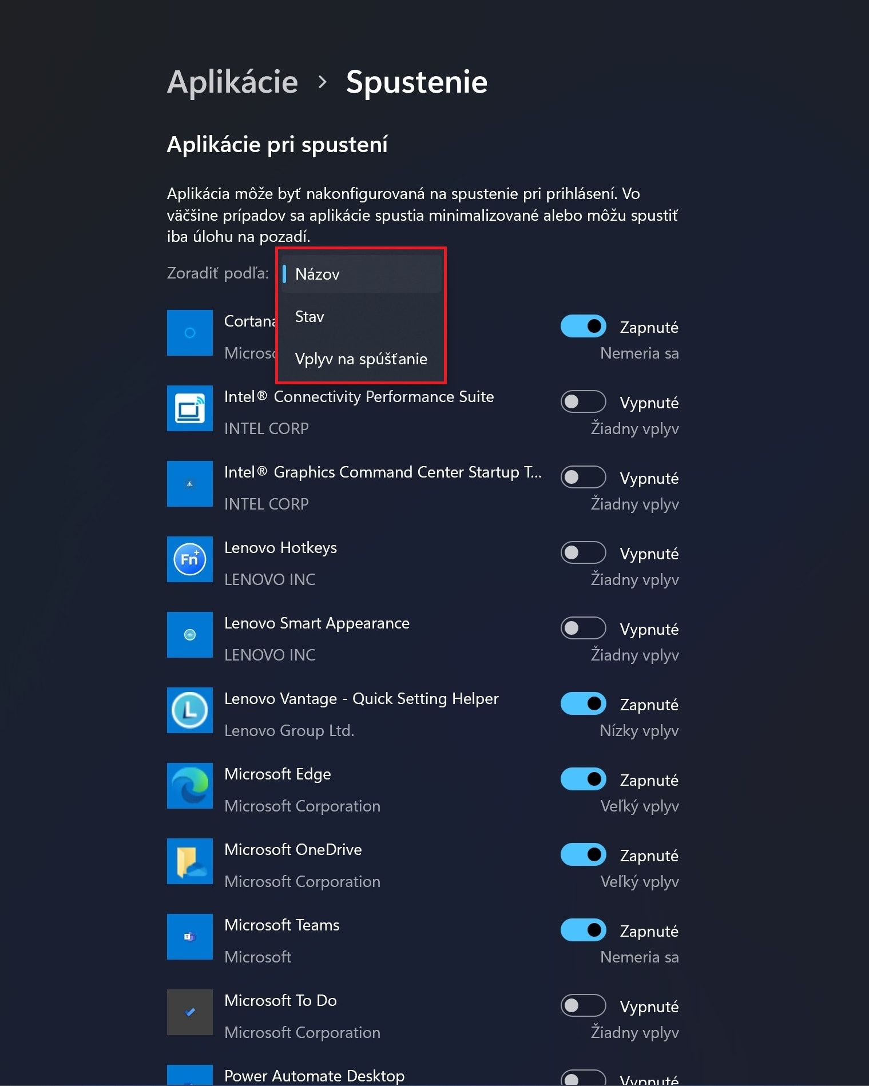Click the Aplikácie pri spustení heading
The width and height of the screenshot is (869, 1086).
click(277, 145)
